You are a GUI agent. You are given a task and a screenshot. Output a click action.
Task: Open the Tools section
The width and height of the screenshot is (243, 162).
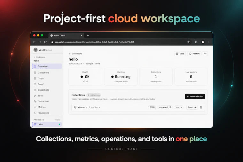point(47,96)
